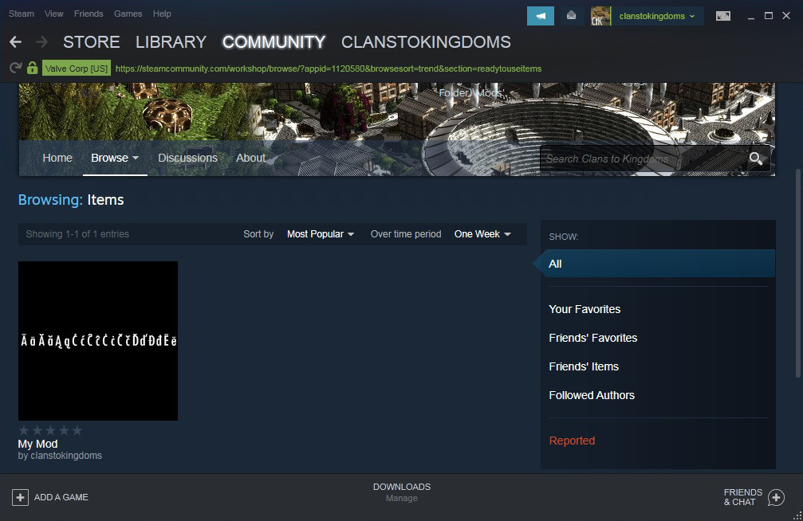Open the workshop Discussions tab
803x521 pixels.
[x=188, y=159]
